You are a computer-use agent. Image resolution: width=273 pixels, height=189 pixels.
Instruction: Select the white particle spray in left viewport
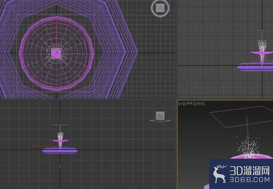click(60, 139)
